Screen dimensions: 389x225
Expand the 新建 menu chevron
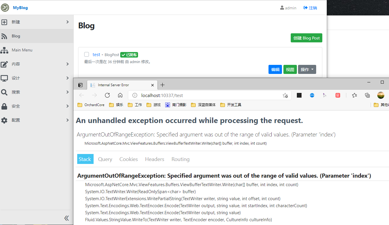tap(68, 22)
